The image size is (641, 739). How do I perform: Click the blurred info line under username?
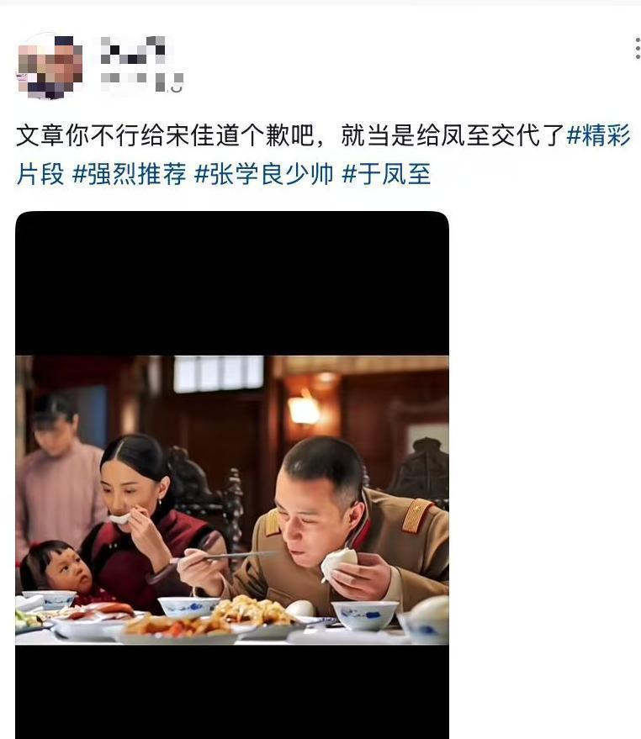tap(142, 82)
